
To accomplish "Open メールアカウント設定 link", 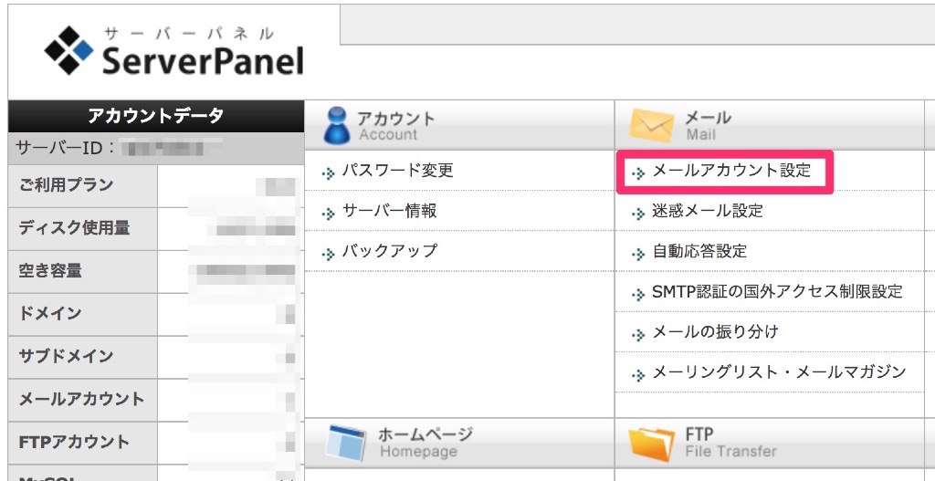I will pos(730,171).
